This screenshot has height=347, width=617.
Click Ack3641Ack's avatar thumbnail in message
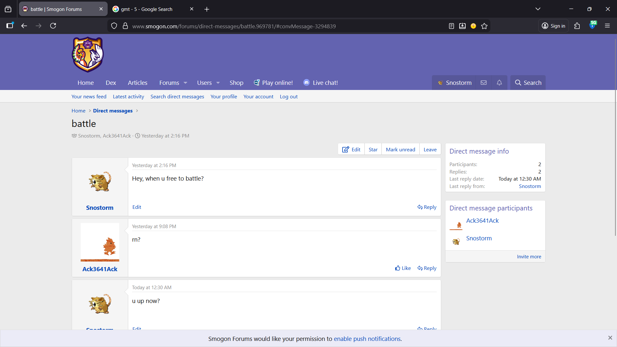(100, 242)
